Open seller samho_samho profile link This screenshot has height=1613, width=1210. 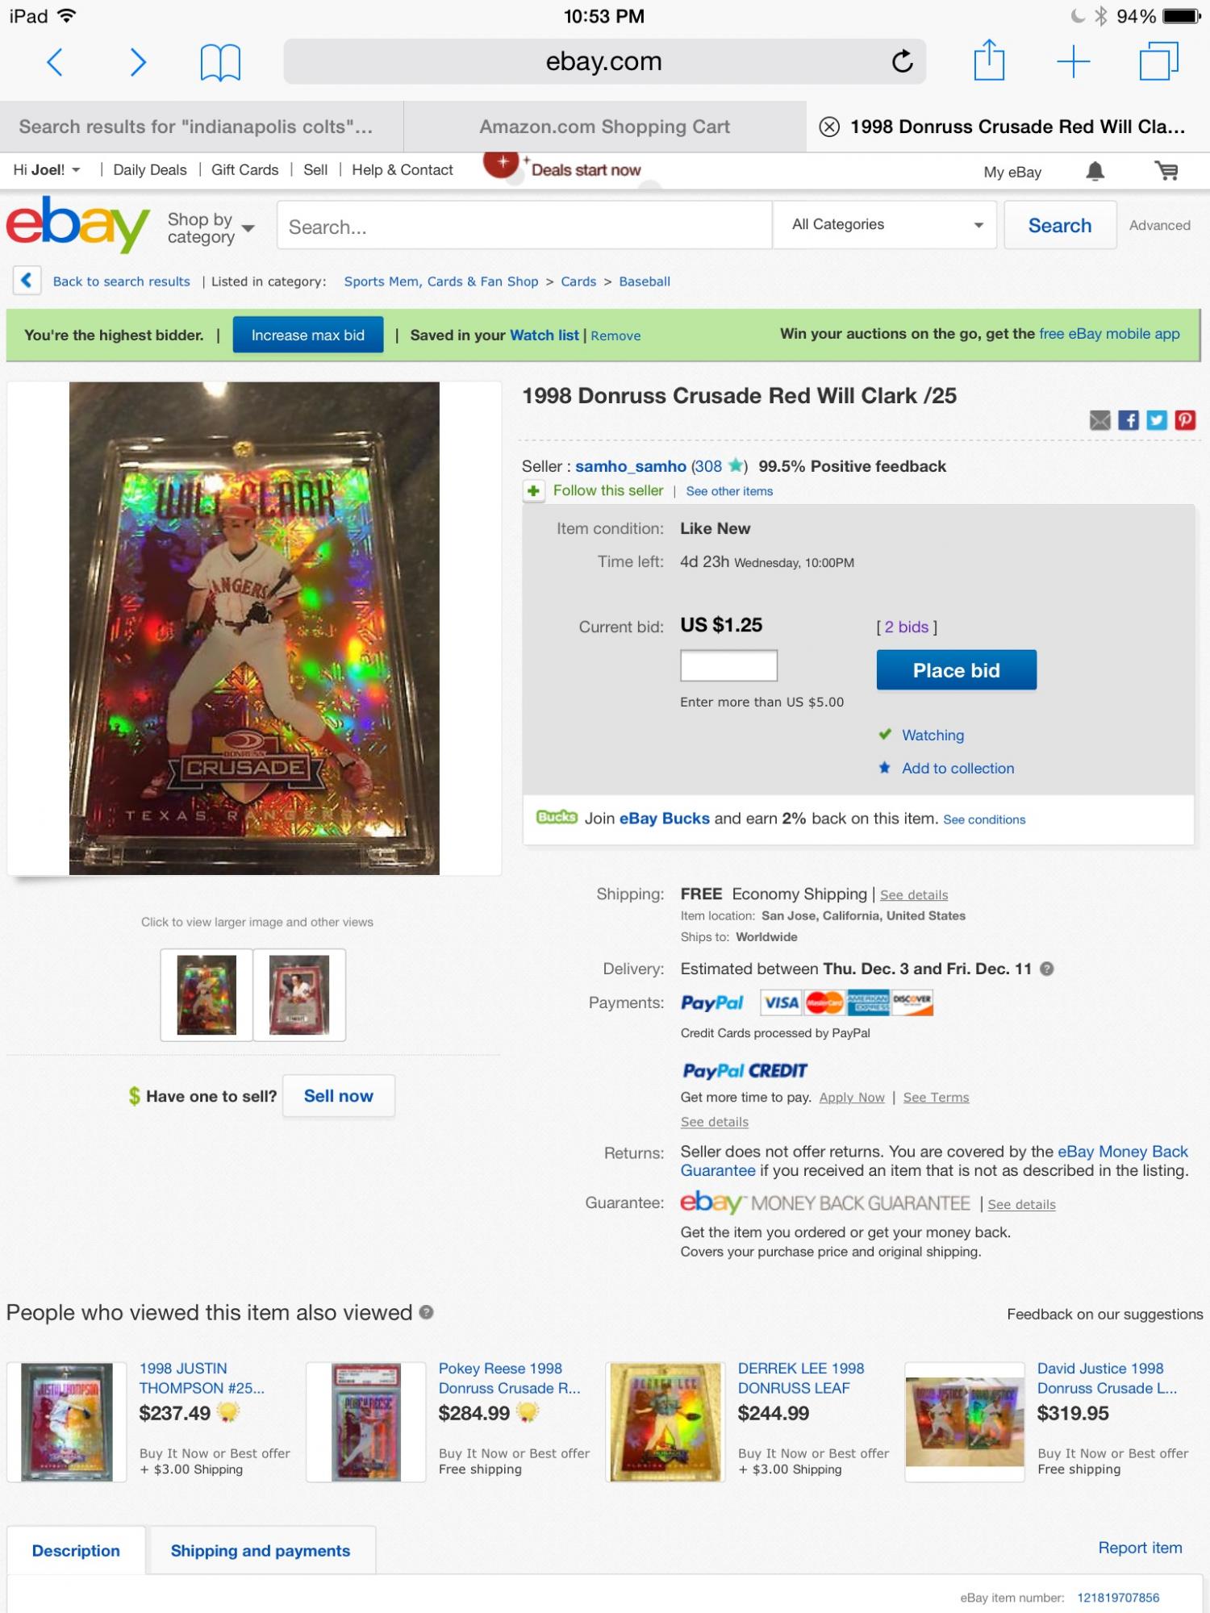click(x=631, y=466)
